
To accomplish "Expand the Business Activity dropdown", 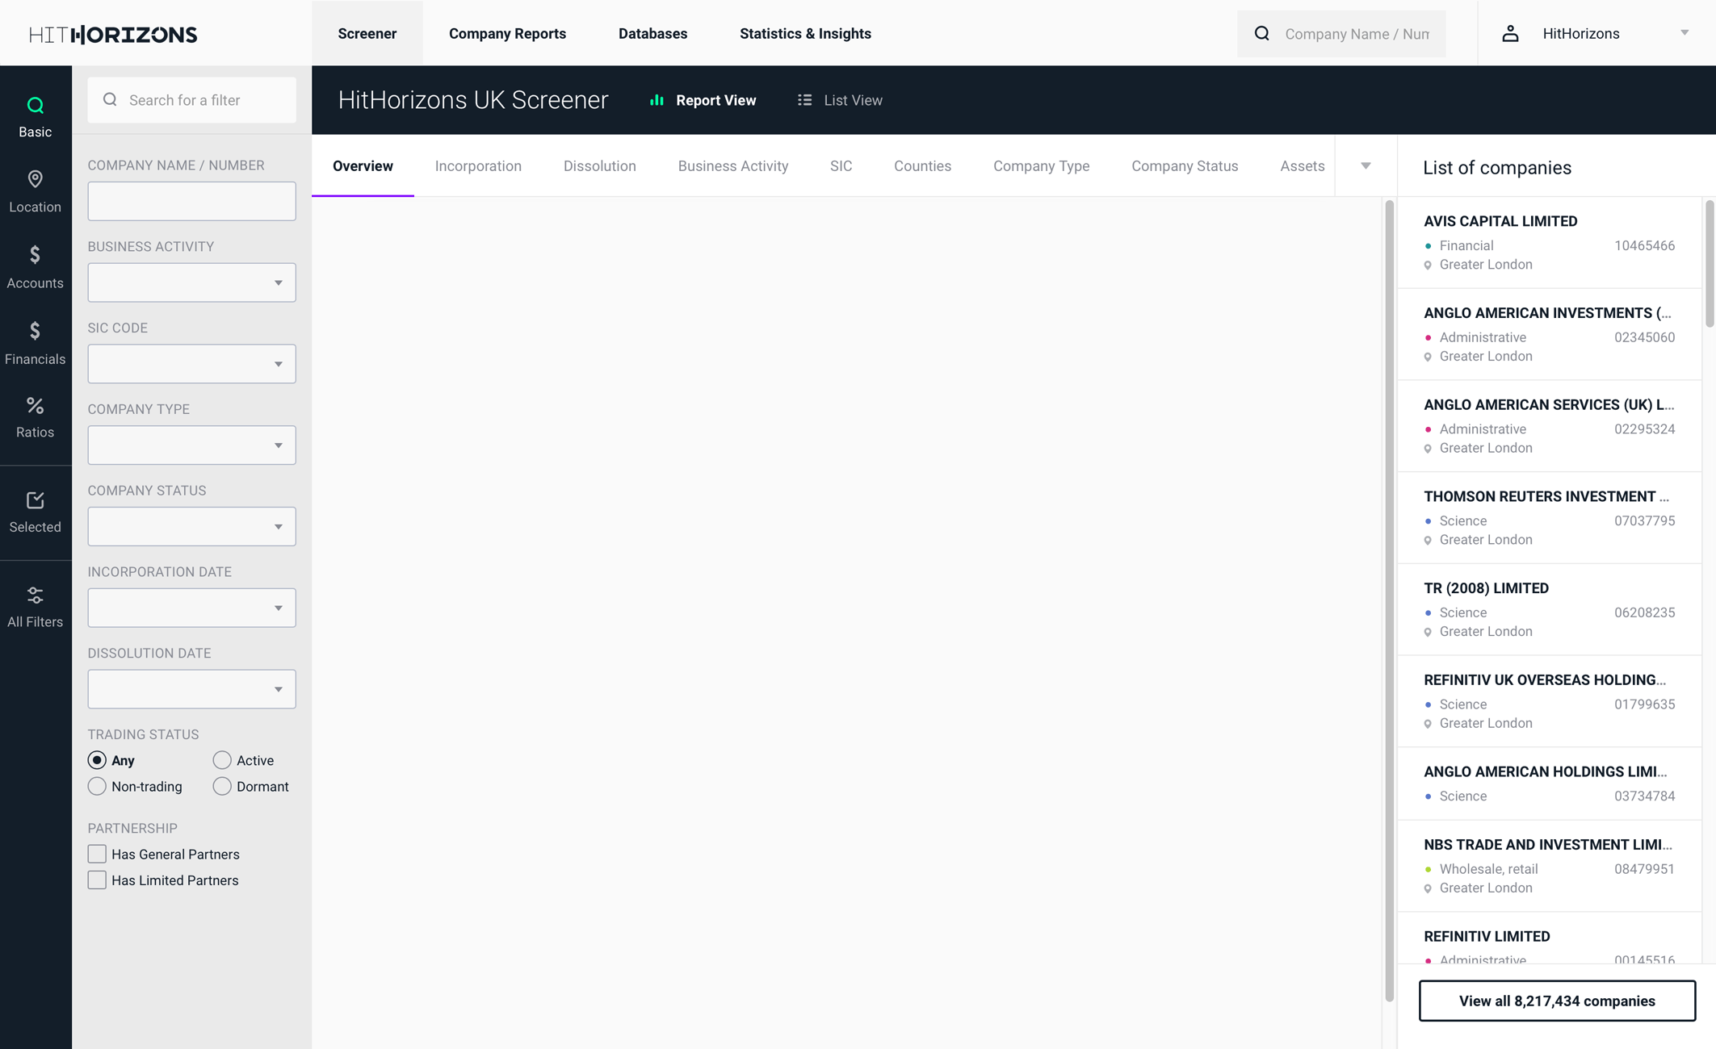I will coord(191,282).
